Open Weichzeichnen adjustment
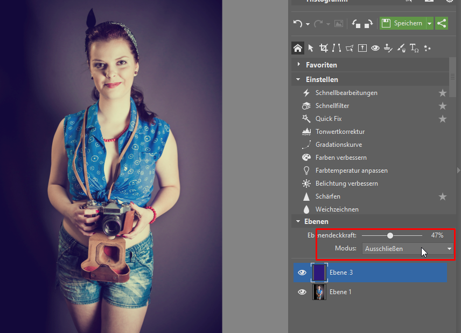This screenshot has width=461, height=333. [x=337, y=209]
